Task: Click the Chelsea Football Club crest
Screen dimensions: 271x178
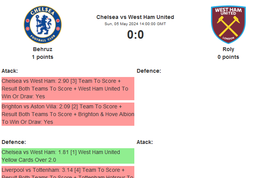Action: coord(43,24)
